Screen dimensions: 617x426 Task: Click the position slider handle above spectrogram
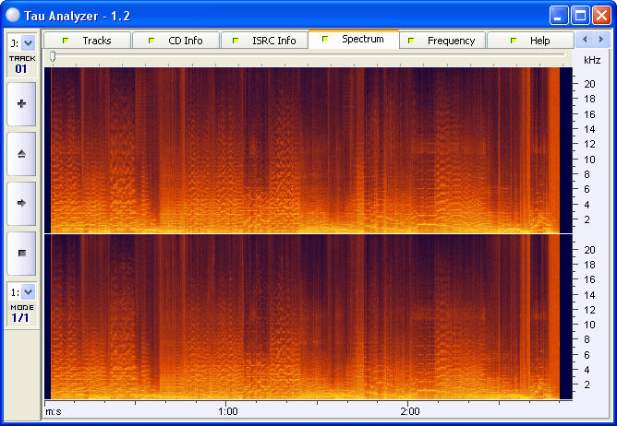pyautogui.click(x=53, y=57)
